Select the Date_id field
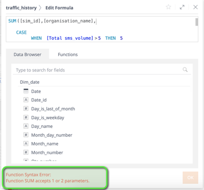The height and width of the screenshot is (190, 204). [x=39, y=100]
